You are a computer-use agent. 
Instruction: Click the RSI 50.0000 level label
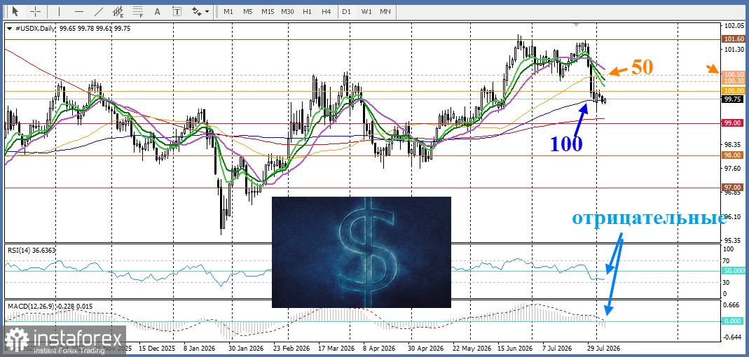point(734,271)
